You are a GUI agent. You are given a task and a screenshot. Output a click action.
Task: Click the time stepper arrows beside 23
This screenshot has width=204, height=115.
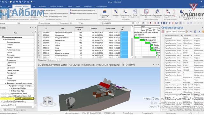(146, 23)
